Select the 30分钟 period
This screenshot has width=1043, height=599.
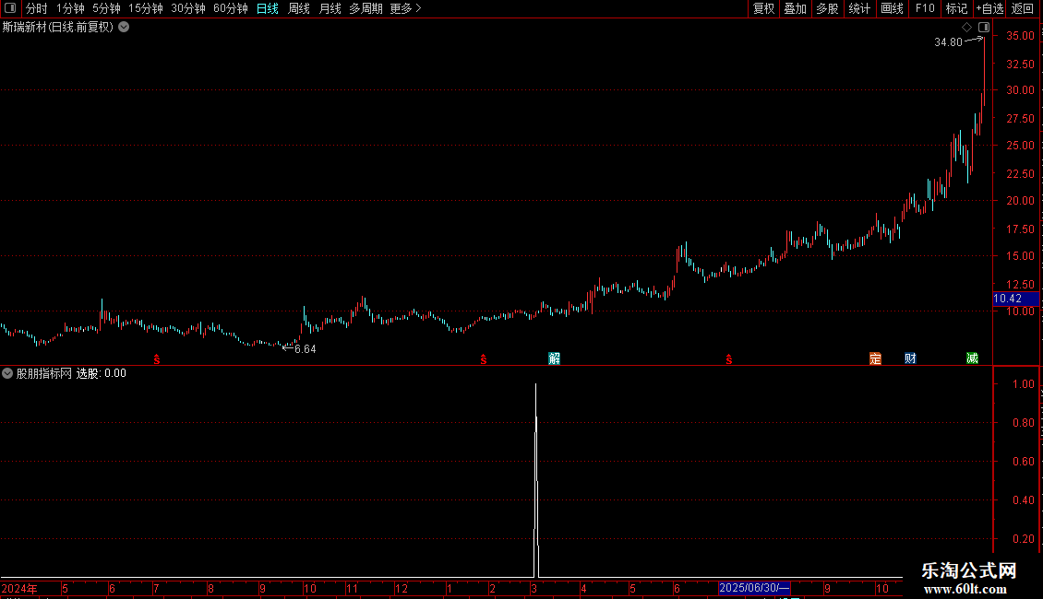(x=188, y=8)
